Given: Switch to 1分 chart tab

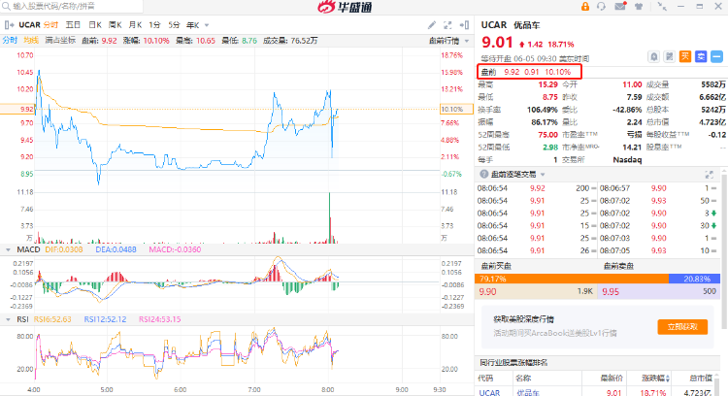Looking at the screenshot, I should (154, 24).
